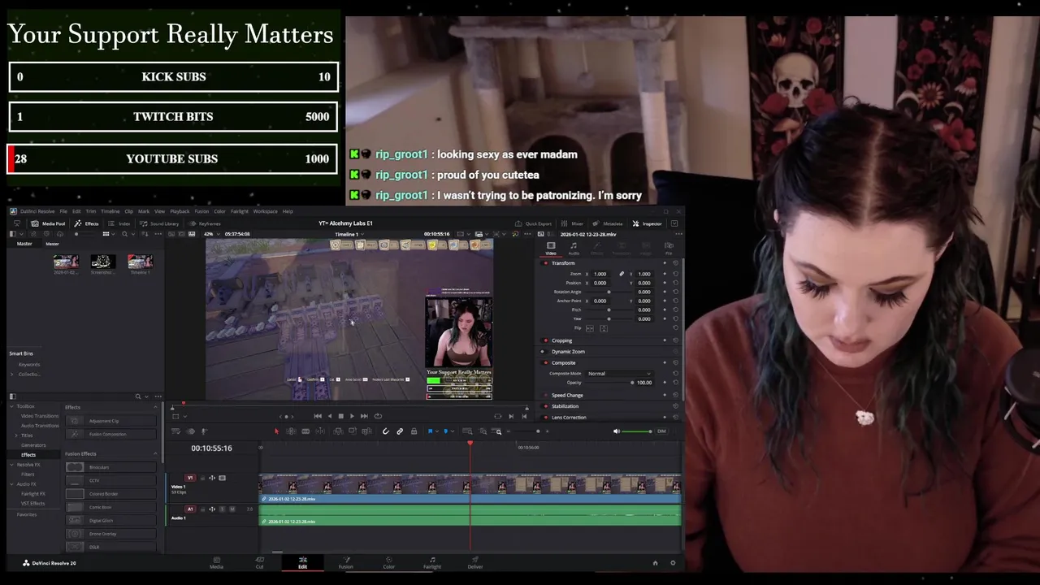Viewport: 1040px width, 585px height.
Task: Toggle the Snapping magnet icon in timeline toolbar
Action: [x=386, y=431]
